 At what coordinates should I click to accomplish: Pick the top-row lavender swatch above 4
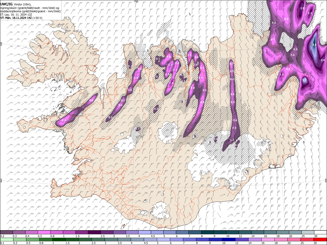144,232
